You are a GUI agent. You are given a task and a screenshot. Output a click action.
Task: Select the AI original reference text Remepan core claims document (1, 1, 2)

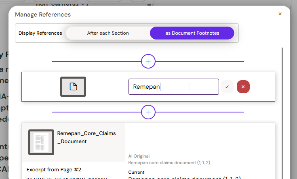(169, 162)
